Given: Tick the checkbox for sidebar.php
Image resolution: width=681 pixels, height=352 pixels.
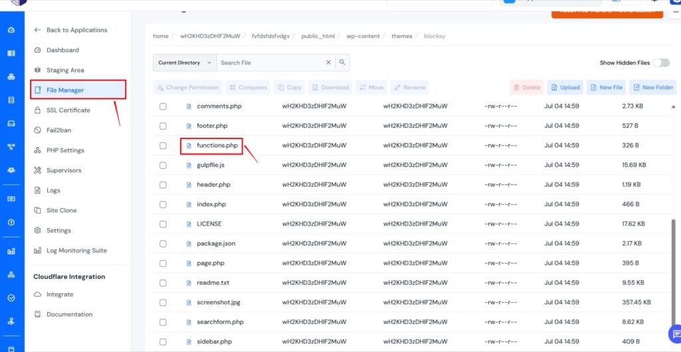Looking at the screenshot, I should 163,342.
